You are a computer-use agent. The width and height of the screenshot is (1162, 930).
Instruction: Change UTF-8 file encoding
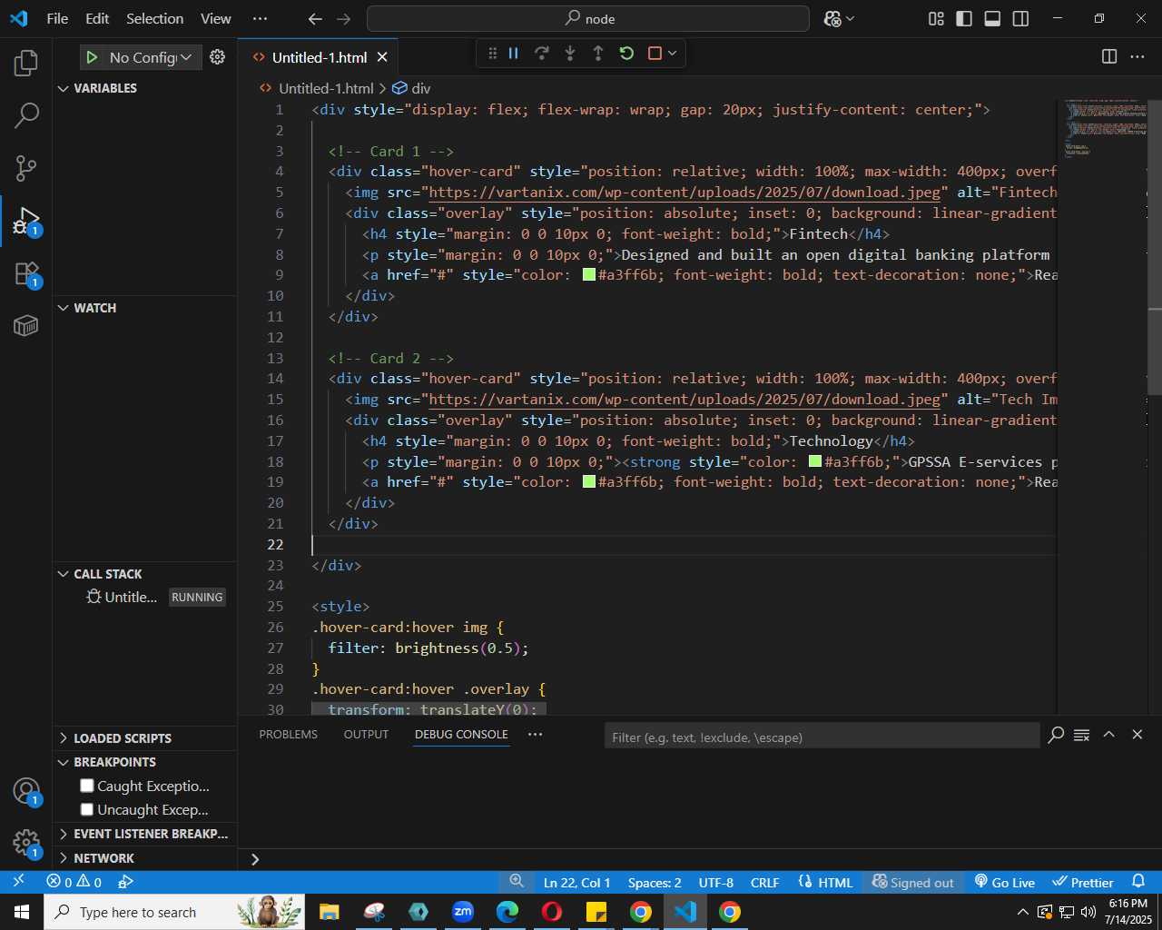click(x=716, y=882)
